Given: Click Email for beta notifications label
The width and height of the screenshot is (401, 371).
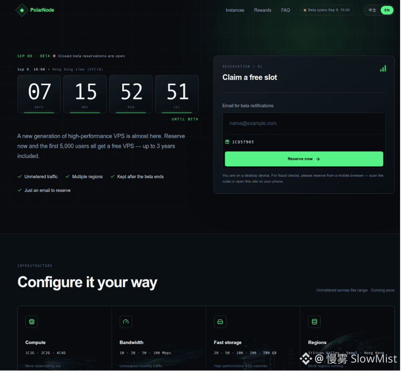Looking at the screenshot, I should tap(248, 105).
